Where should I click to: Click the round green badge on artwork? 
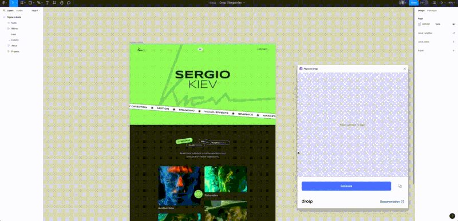pos(198,194)
